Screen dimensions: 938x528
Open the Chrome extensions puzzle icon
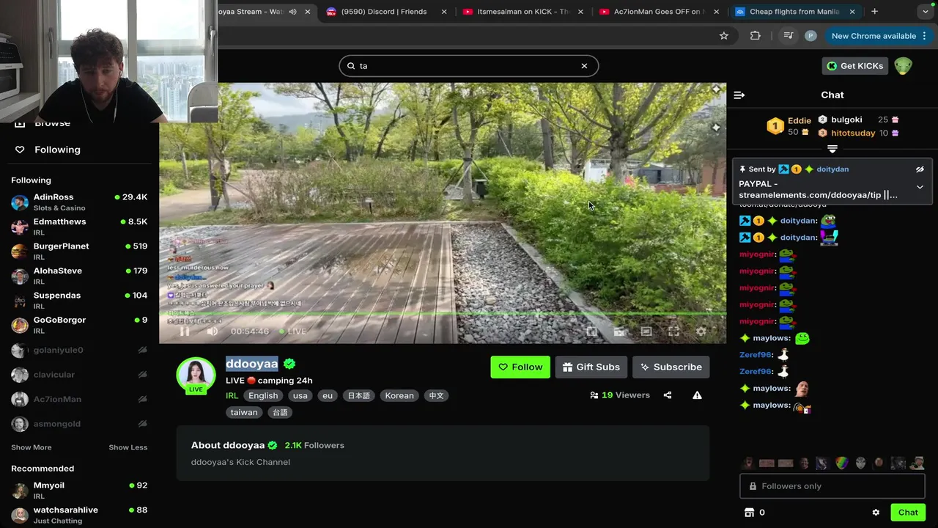(x=756, y=36)
